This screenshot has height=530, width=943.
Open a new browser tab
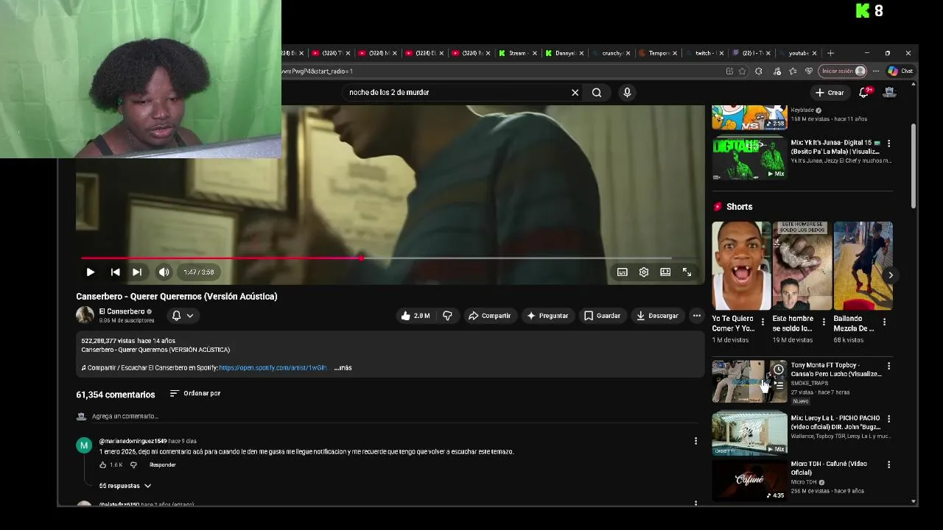(830, 53)
